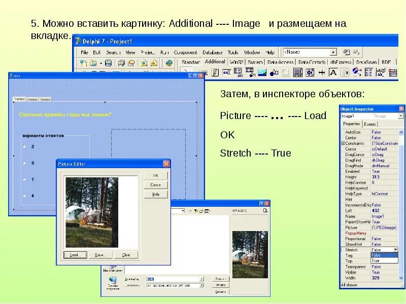Click the Cancel button in Picture Editor

pyautogui.click(x=156, y=185)
